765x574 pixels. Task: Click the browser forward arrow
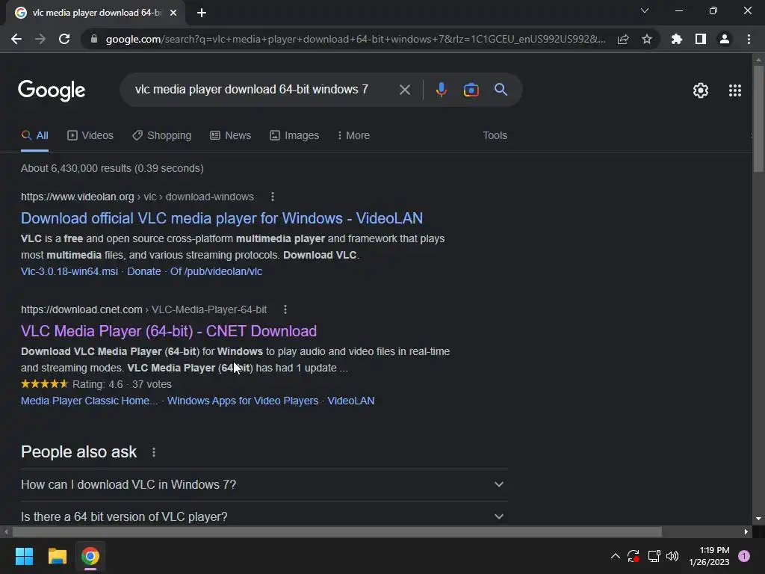click(40, 39)
